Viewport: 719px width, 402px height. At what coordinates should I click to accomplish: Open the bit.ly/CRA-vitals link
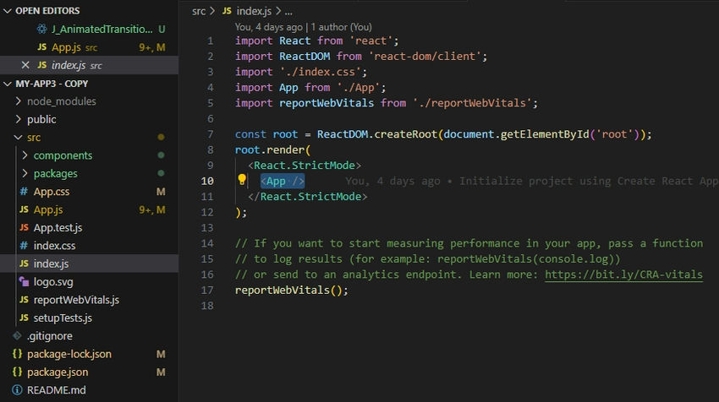(623, 274)
